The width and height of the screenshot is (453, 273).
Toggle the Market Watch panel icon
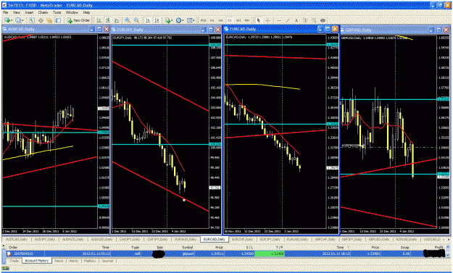(32, 20)
